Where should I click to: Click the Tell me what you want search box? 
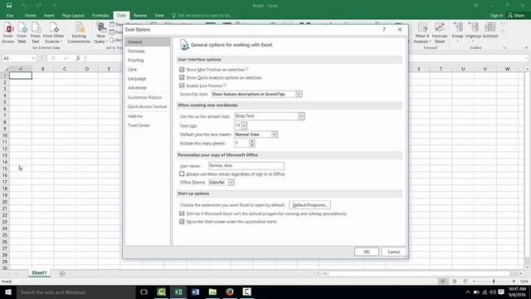(202, 16)
